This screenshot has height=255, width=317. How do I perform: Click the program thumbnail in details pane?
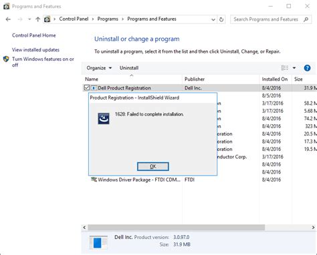tap(98, 242)
